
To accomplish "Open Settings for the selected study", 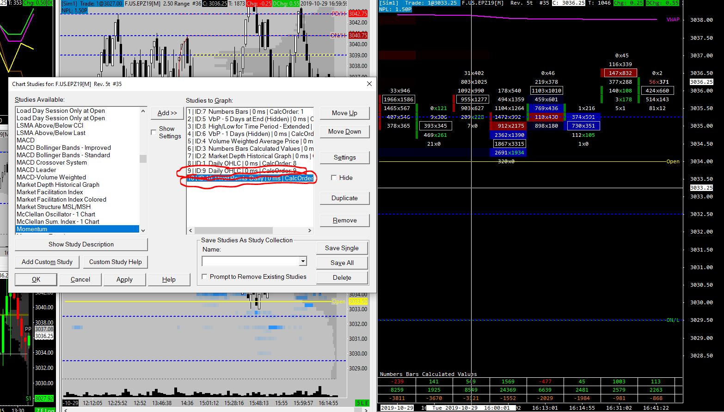I will (x=344, y=157).
